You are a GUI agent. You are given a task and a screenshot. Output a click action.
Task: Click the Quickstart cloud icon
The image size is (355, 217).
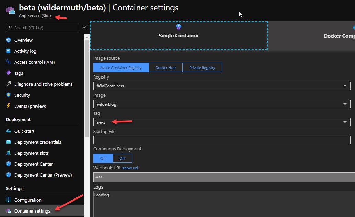pyautogui.click(x=9, y=131)
